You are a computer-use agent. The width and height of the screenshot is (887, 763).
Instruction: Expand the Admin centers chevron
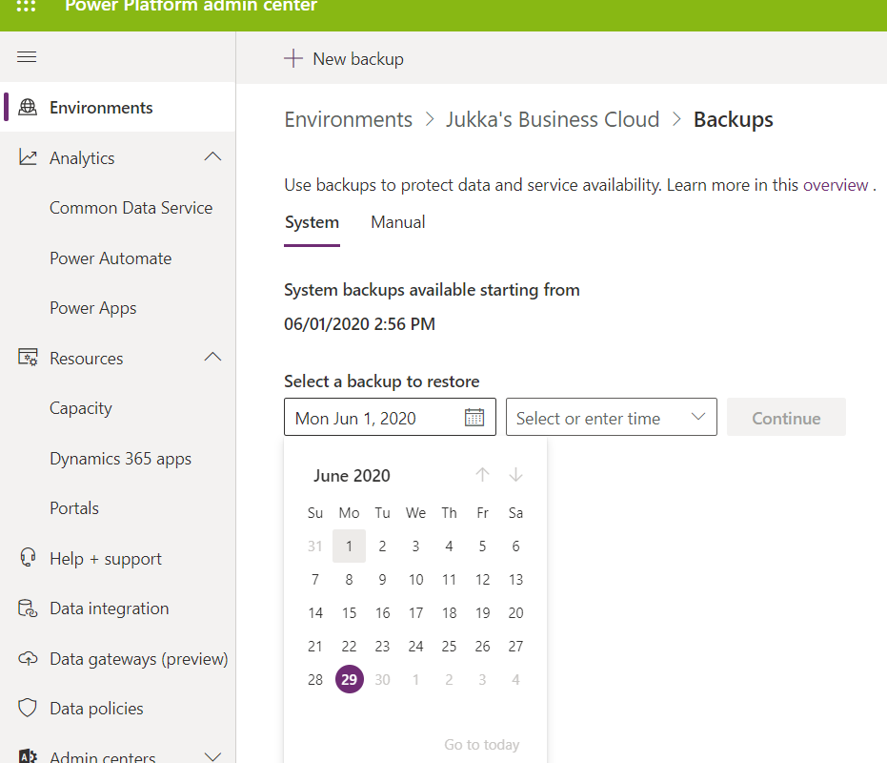(212, 756)
